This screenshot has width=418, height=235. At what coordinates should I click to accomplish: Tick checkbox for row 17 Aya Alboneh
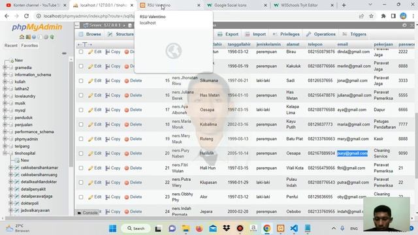click(81, 110)
